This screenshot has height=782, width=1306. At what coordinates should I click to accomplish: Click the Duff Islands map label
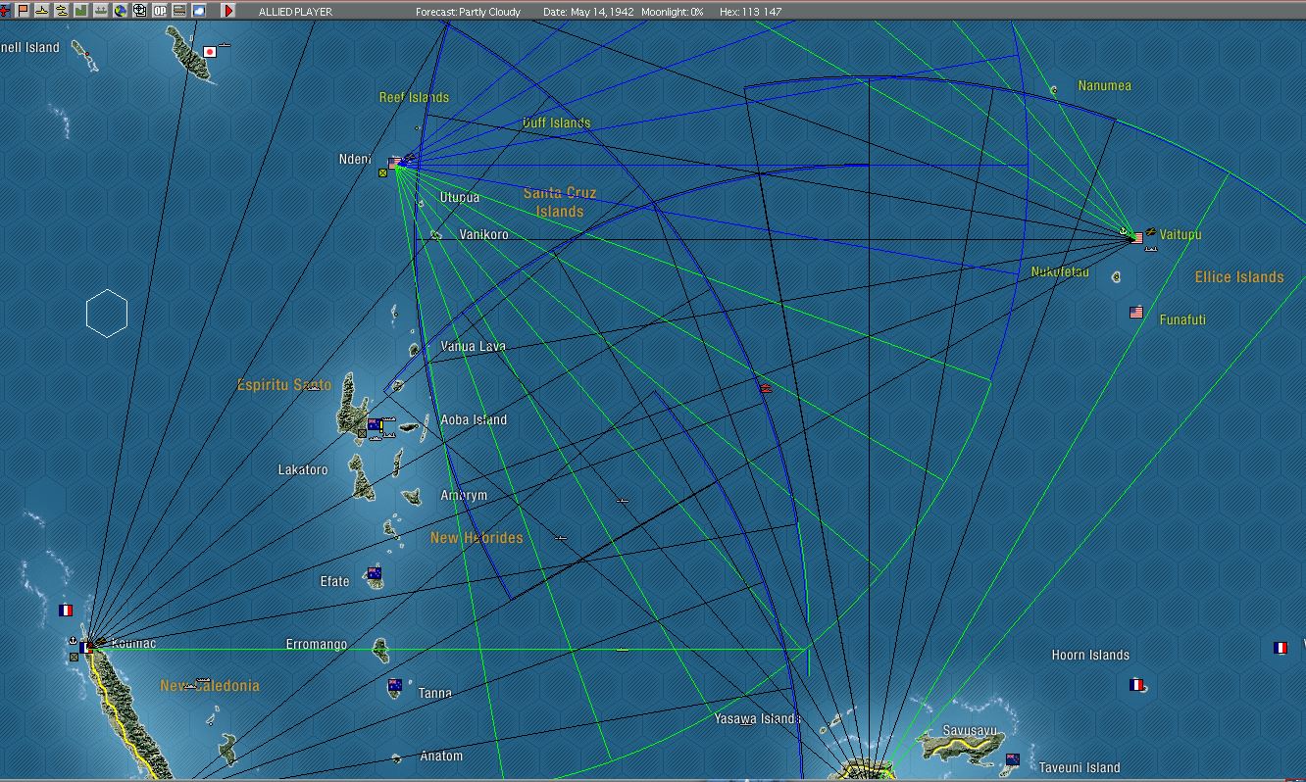[556, 122]
